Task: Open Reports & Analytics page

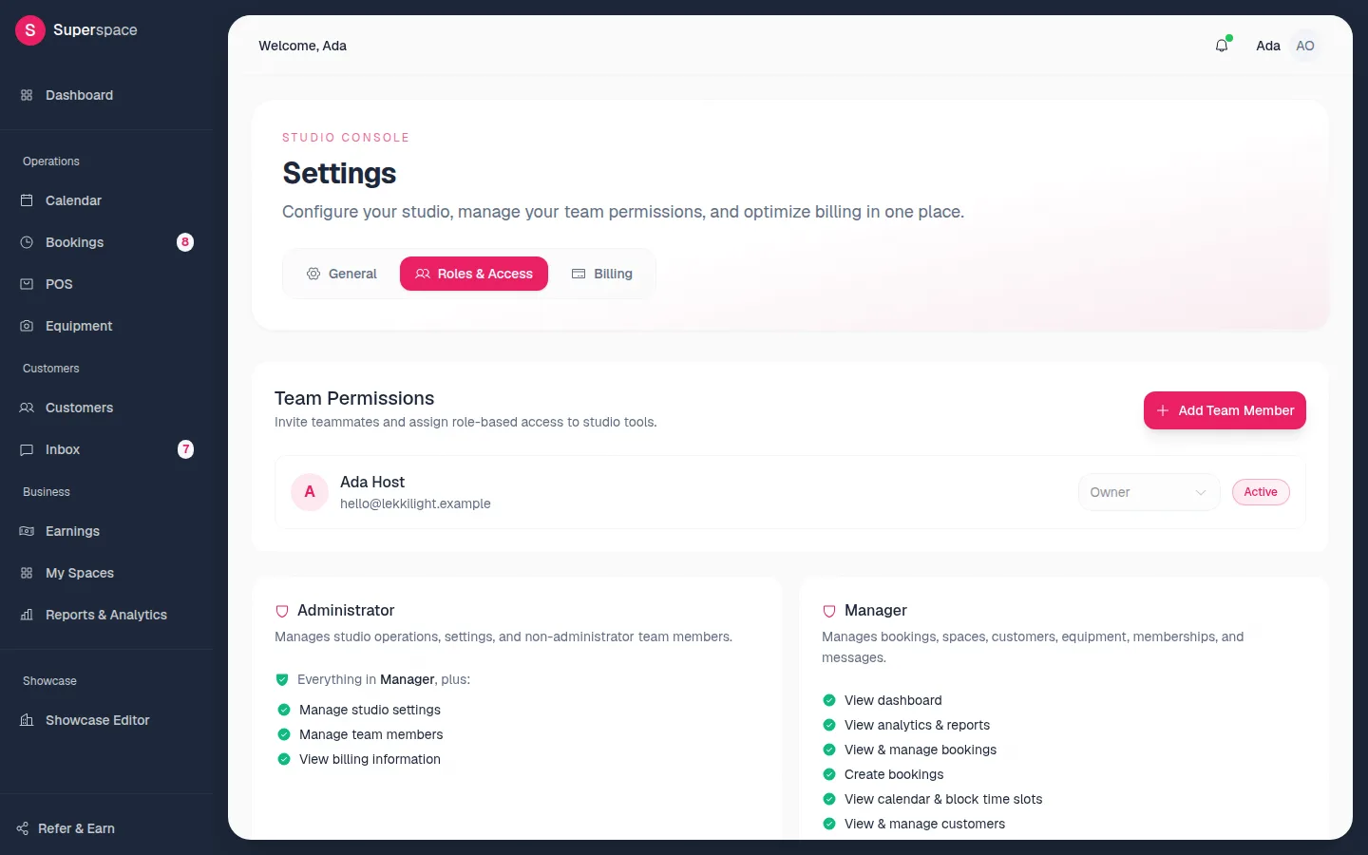Action: (x=106, y=615)
